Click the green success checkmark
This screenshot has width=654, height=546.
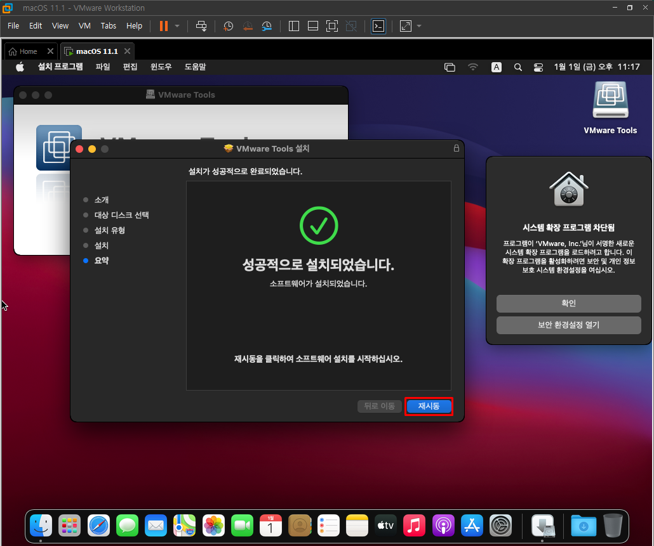319,225
